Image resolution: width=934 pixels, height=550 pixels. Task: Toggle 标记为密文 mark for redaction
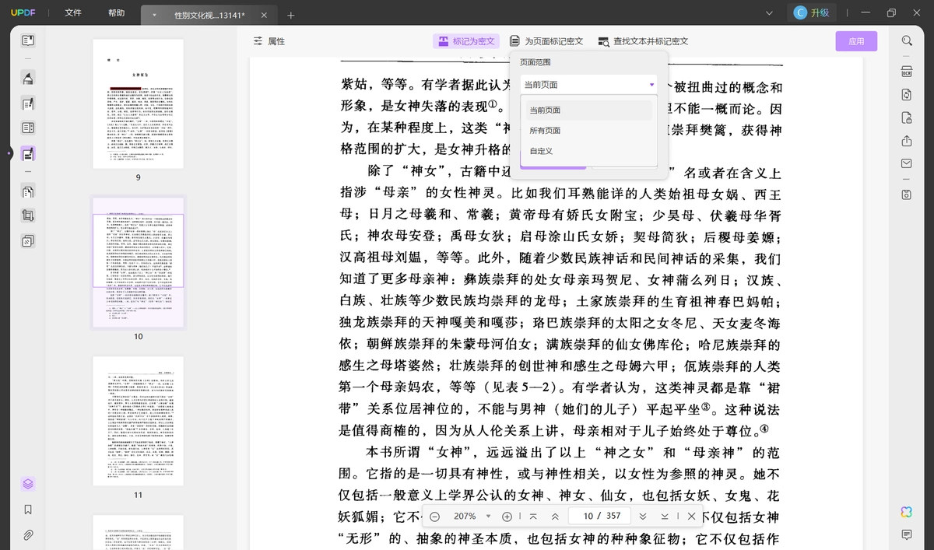pos(466,41)
